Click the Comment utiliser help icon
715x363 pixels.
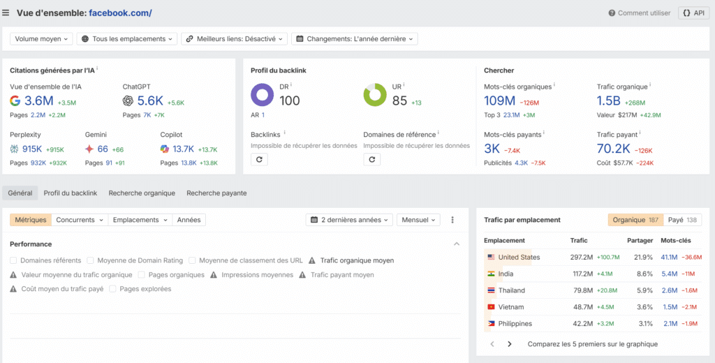[612, 13]
